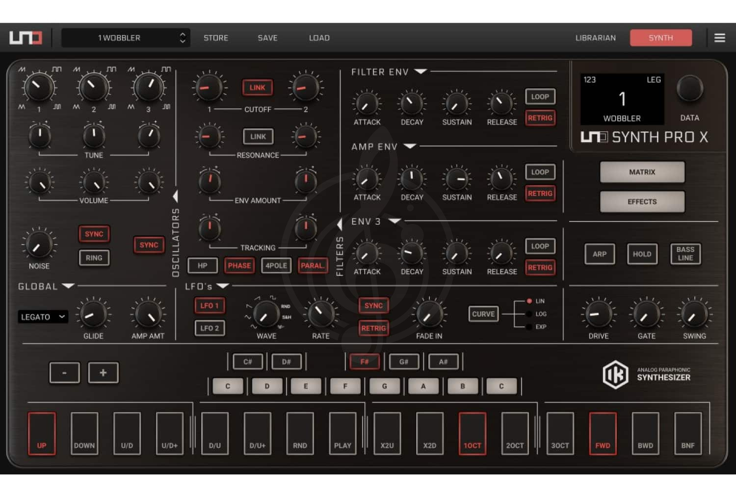
Task: Toggle the LFO SYNC button
Action: [373, 306]
